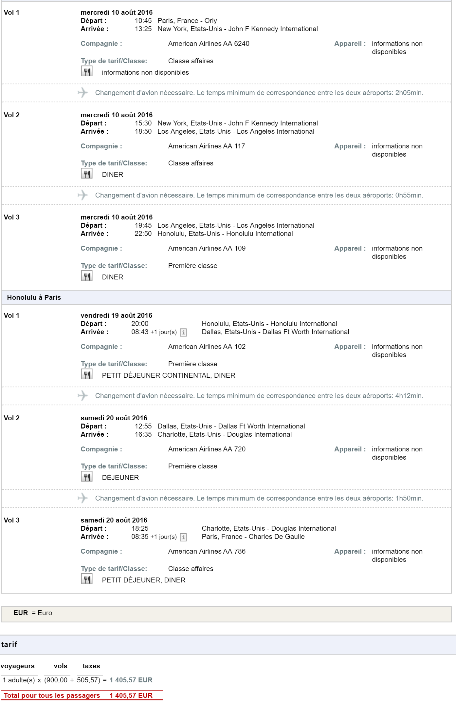
Task: Click airplane icon for 2h05min connection
Action: (83, 93)
